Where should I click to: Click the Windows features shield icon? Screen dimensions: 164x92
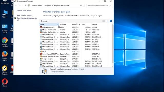point(15,18)
